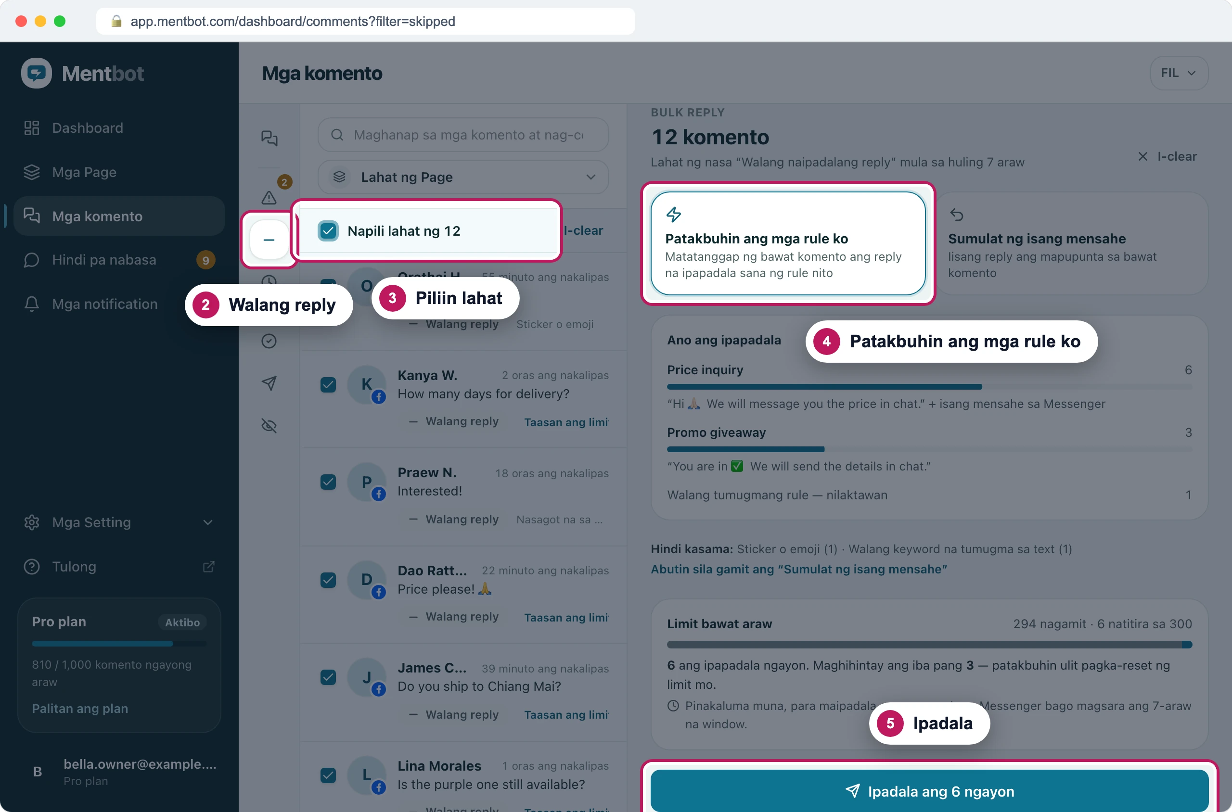Select the checkmark-circle replied filter icon
Viewport: 1232px width, 812px height.
click(269, 341)
